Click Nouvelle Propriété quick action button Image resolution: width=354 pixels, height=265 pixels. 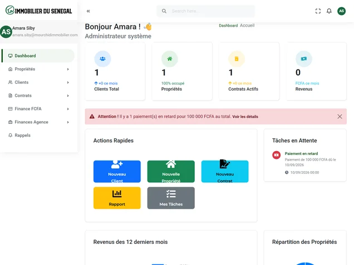171,172
